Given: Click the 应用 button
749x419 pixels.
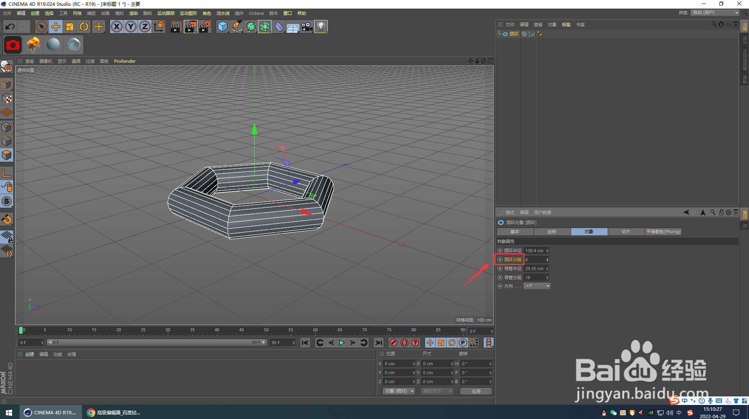Looking at the screenshot, I should [476, 391].
